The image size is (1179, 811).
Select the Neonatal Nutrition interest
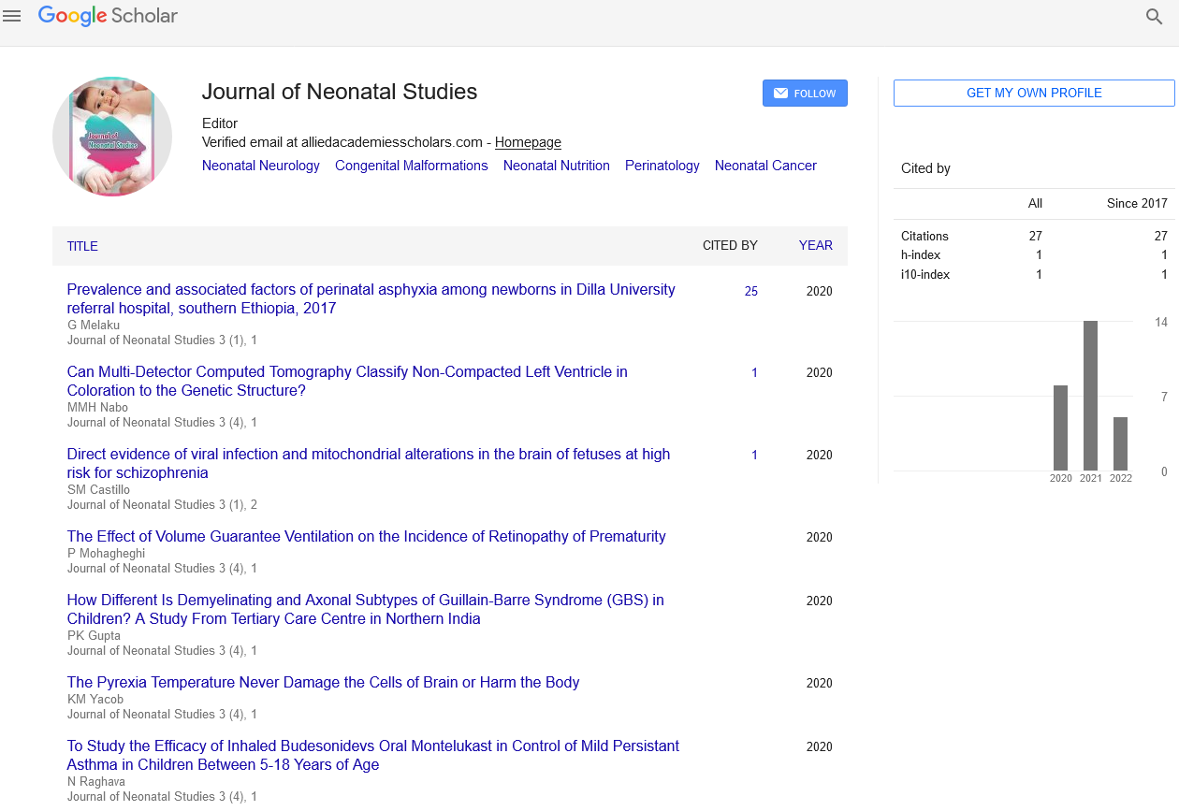(x=557, y=166)
